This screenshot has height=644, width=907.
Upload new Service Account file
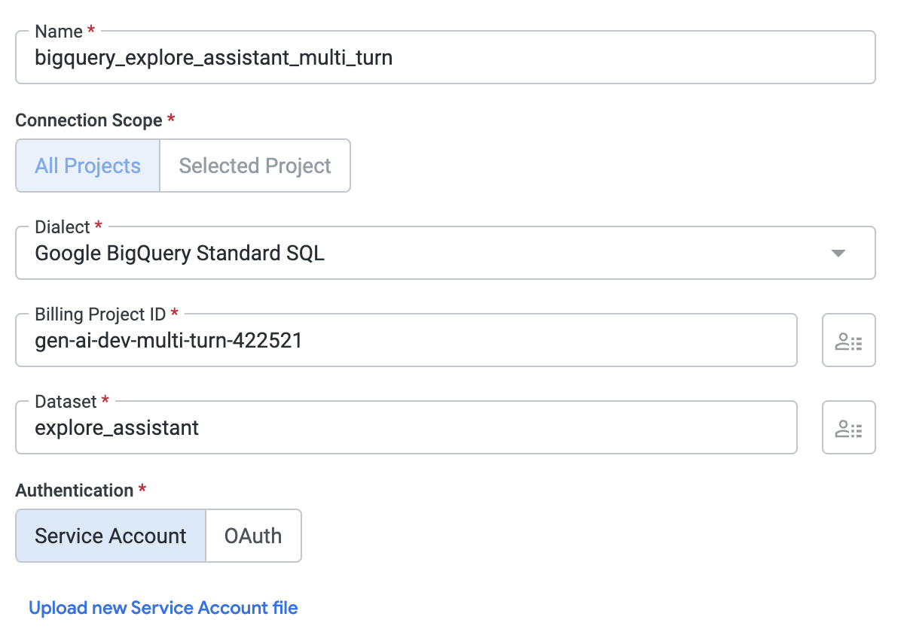[163, 608]
